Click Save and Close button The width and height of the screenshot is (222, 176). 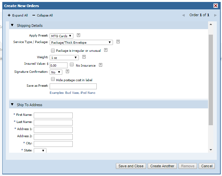(x=131, y=166)
